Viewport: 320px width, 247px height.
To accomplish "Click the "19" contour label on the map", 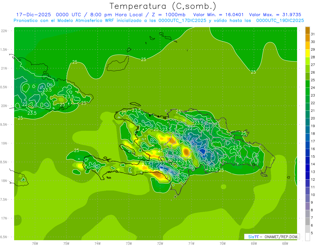I will [205, 159].
